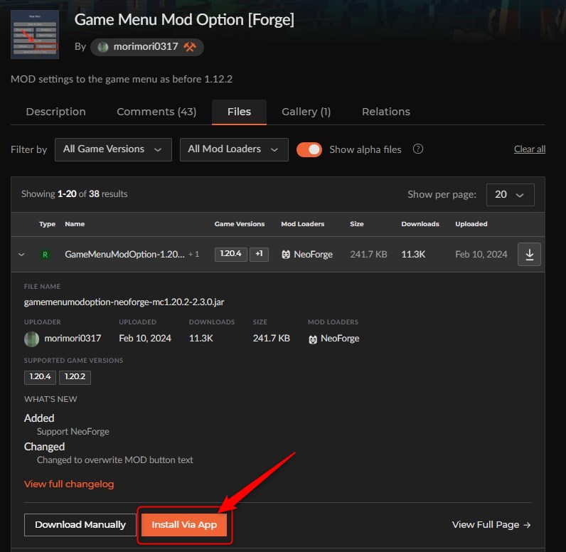Click the green R release type icon
The image size is (566, 552).
(45, 255)
